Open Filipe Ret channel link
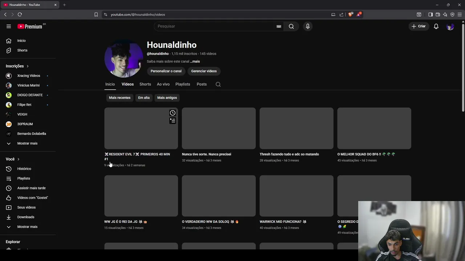The image size is (465, 261). pos(28,105)
